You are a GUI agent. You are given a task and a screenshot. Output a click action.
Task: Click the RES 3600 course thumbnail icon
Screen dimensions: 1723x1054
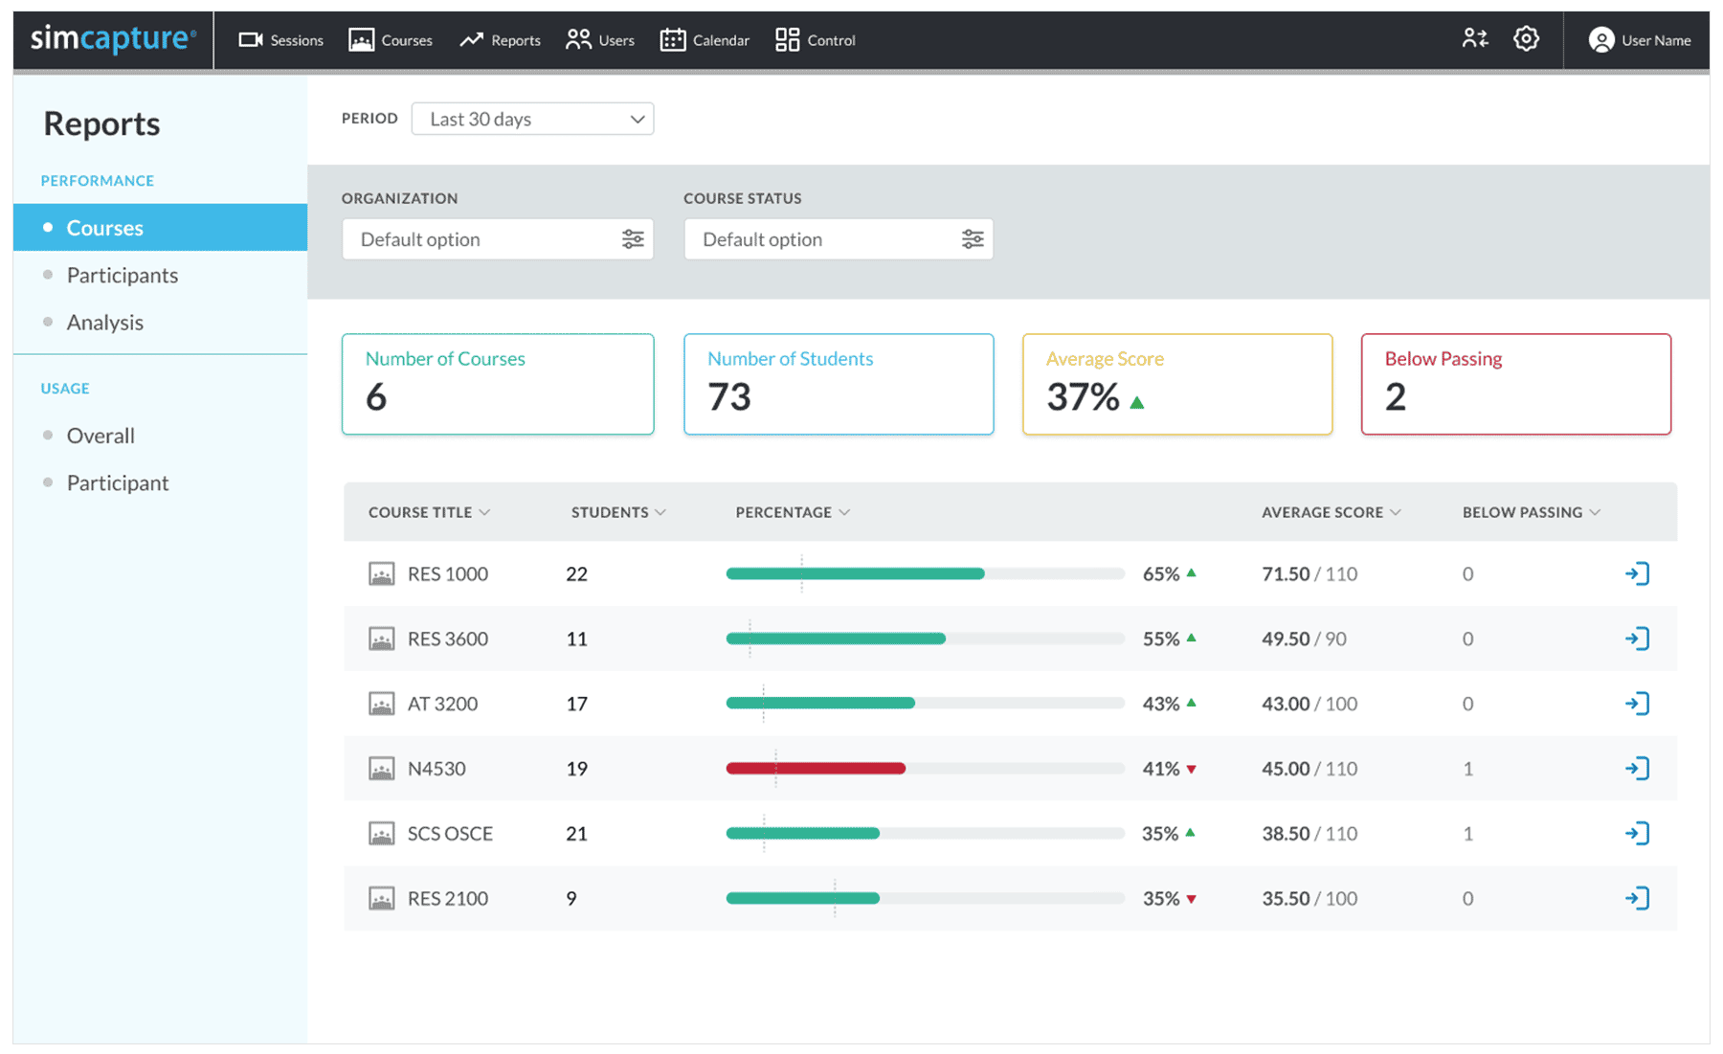click(381, 639)
